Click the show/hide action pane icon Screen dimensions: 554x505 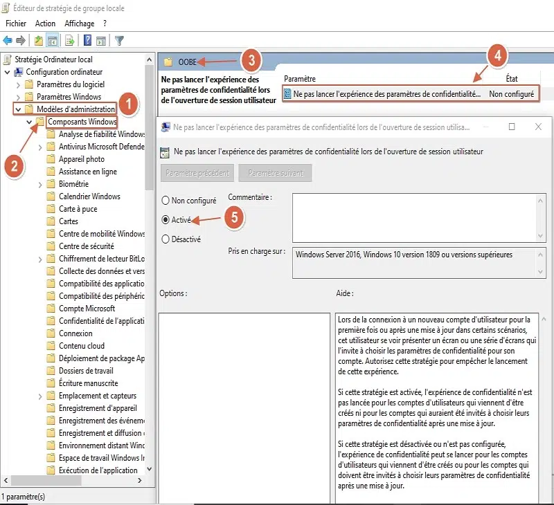pos(101,40)
